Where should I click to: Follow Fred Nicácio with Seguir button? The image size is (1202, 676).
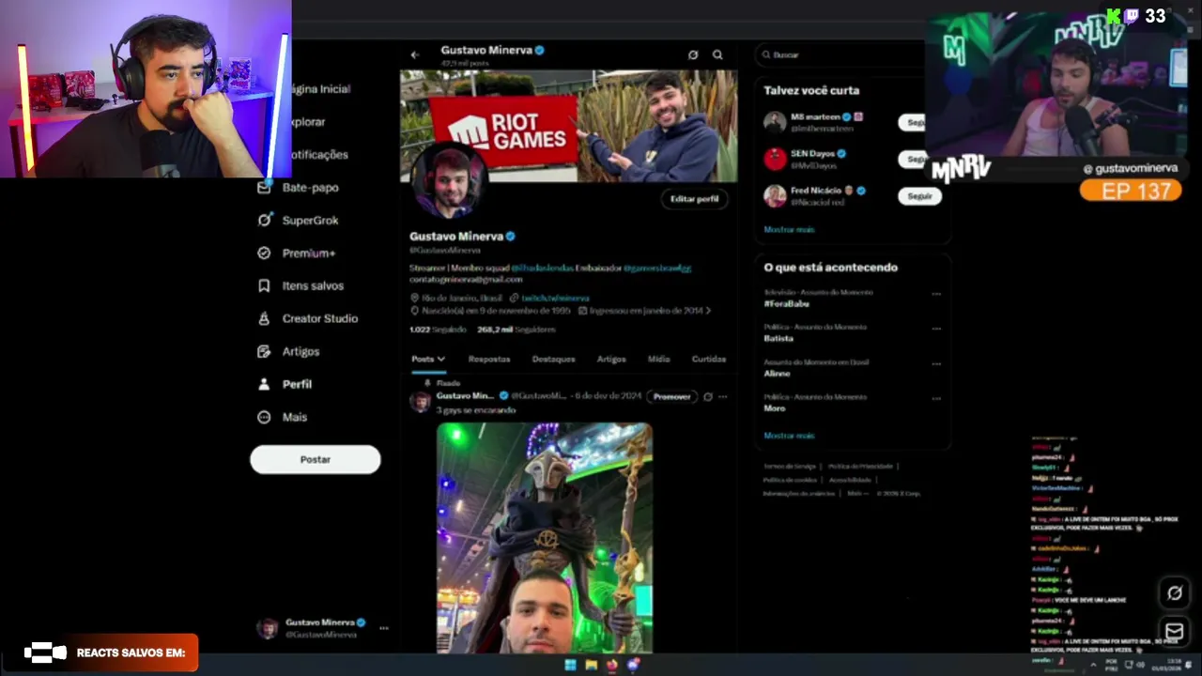point(919,196)
